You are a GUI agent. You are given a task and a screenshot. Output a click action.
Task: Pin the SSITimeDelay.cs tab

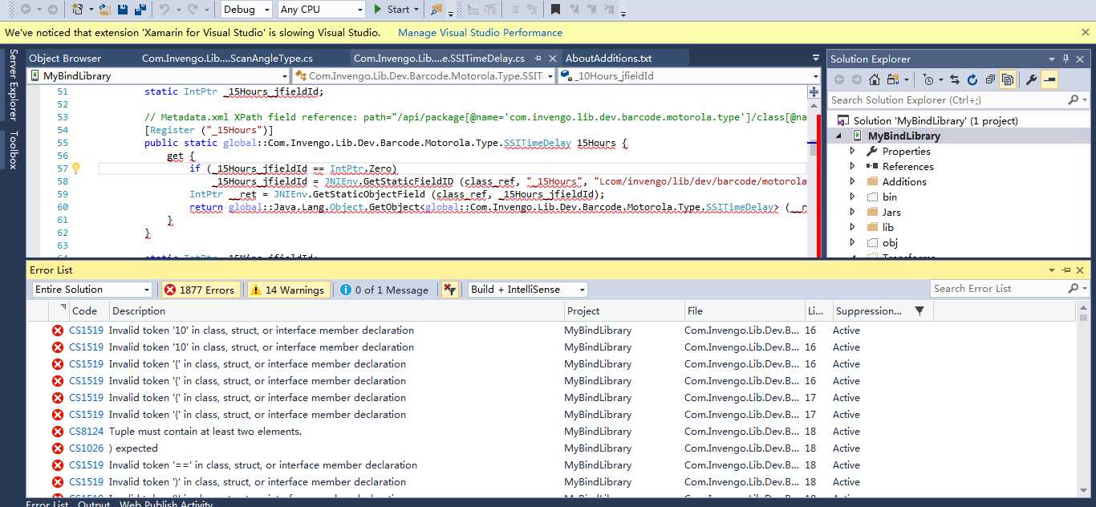click(x=538, y=59)
